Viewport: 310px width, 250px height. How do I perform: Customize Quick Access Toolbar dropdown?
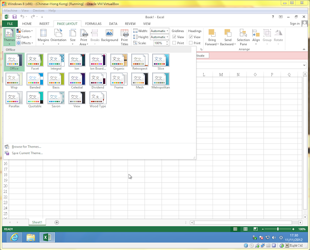[x=42, y=17]
